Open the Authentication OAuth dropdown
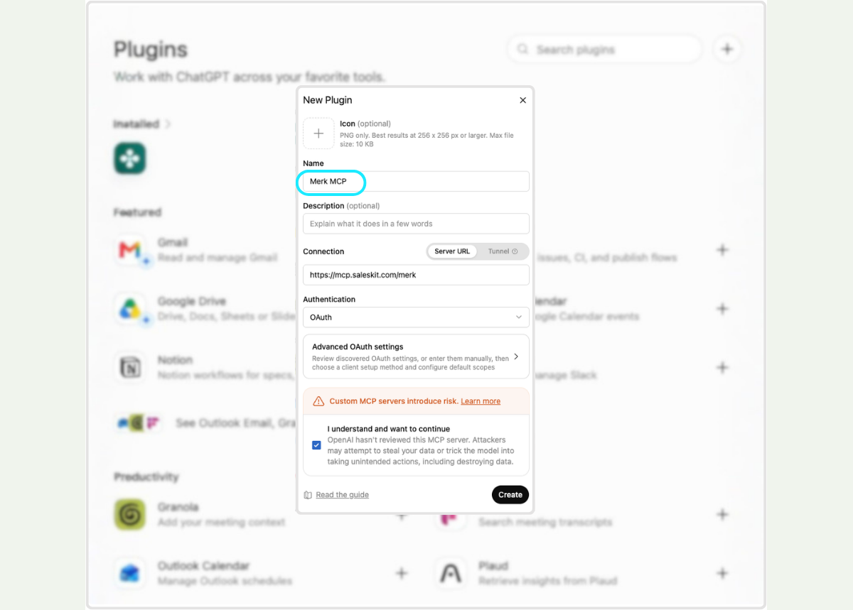The width and height of the screenshot is (853, 610). [416, 317]
